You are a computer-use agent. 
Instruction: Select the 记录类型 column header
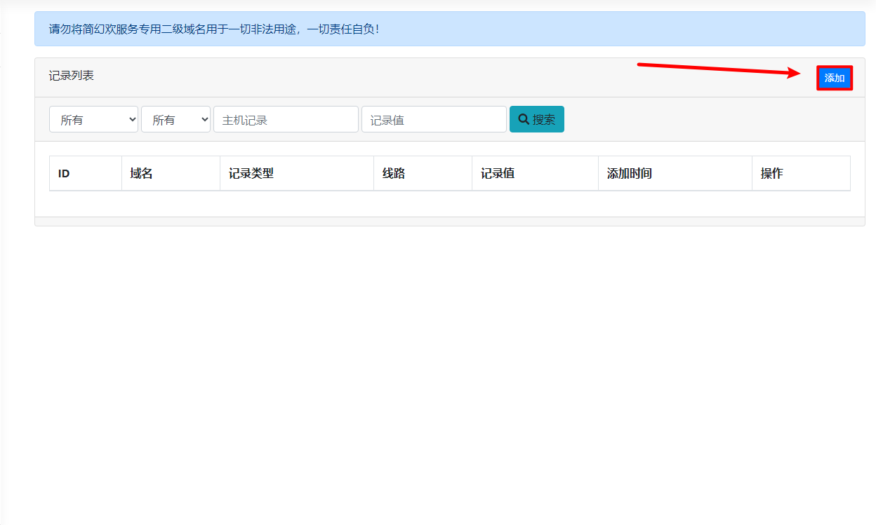(x=251, y=174)
